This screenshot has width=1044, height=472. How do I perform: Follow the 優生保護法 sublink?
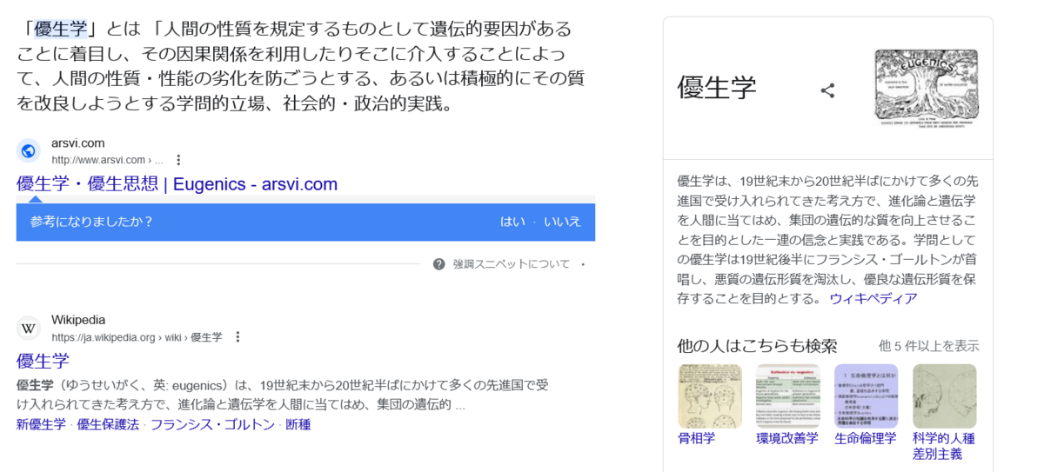(108, 425)
